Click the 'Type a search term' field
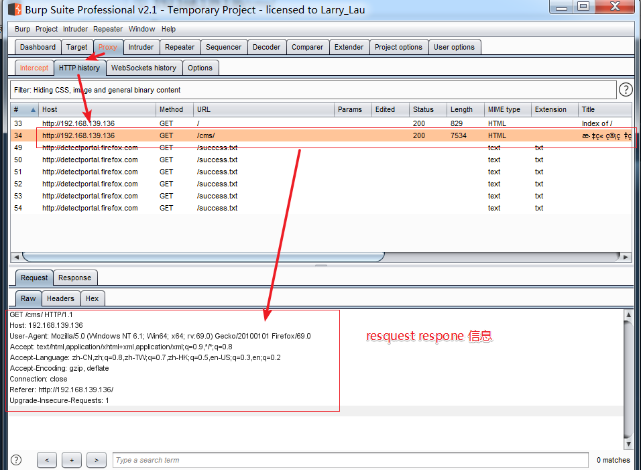 coord(351,460)
